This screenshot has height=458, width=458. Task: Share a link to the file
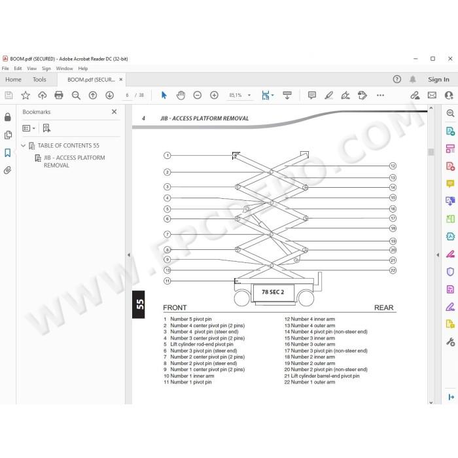pos(415,96)
